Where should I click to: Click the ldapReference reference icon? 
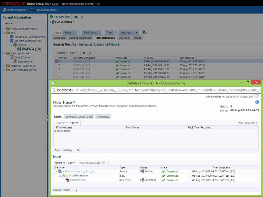point(67,180)
